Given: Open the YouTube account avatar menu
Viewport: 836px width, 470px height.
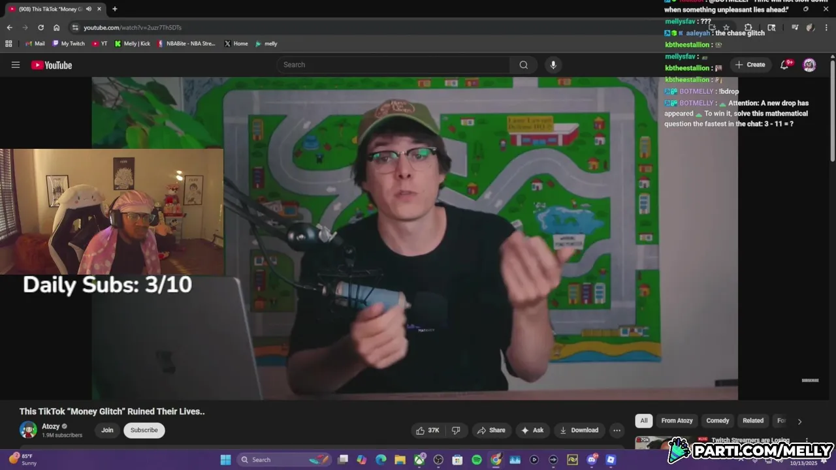Looking at the screenshot, I should (x=809, y=65).
